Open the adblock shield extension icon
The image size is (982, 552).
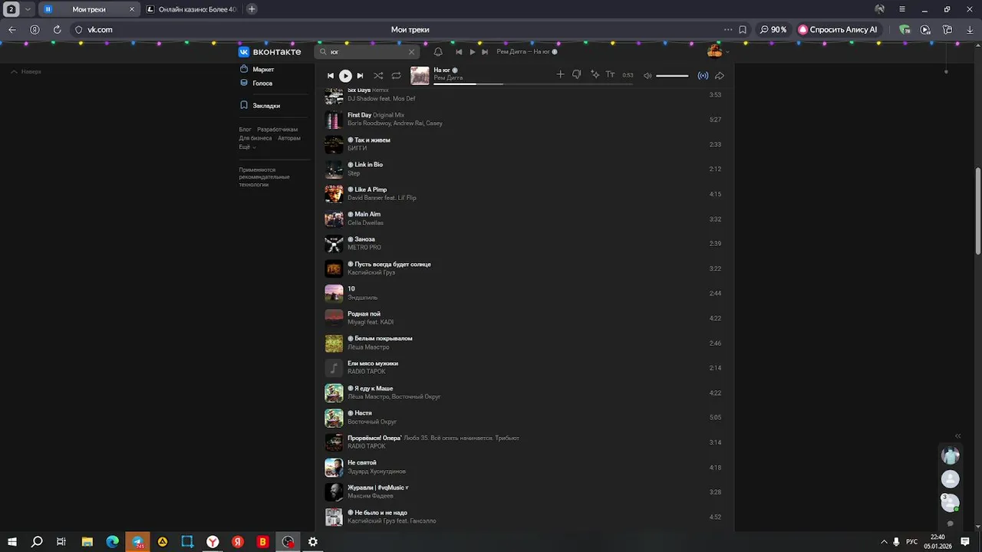905,30
